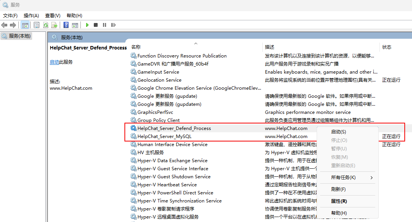Click www.HelpChat.com description of HelpChat_Server_MySQL
Screen dimensions: 412x222
(x=286, y=136)
